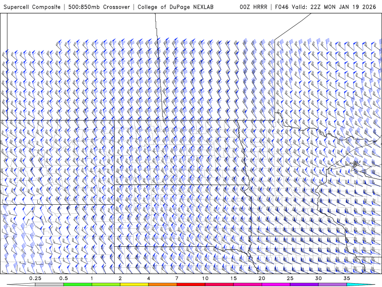Pick the bright green colorbar segment
382x287 pixels.
pyautogui.click(x=78, y=285)
